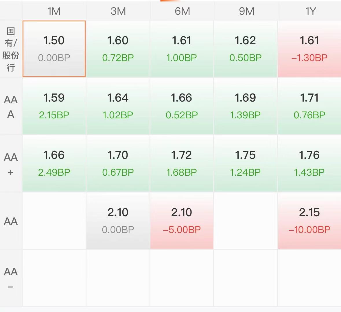This screenshot has height=312, width=341.
Task: Click the 9M tenor header
Action: click(246, 11)
